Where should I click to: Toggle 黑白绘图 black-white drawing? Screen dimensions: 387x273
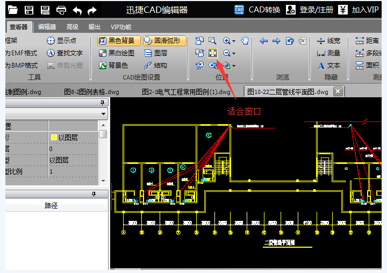pos(117,53)
